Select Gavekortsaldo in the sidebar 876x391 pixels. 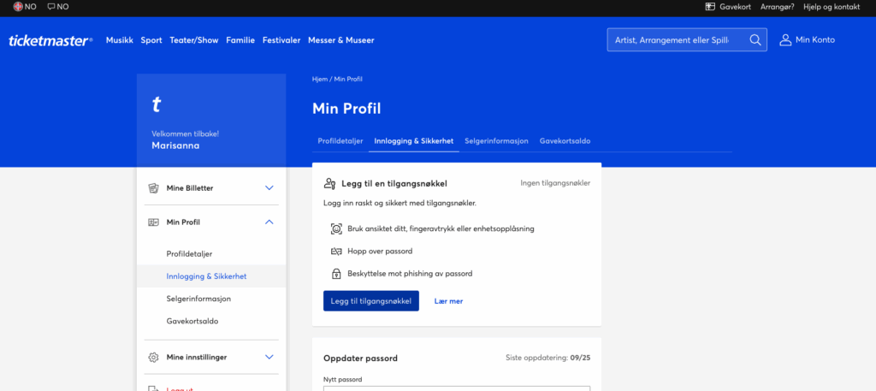pos(191,321)
